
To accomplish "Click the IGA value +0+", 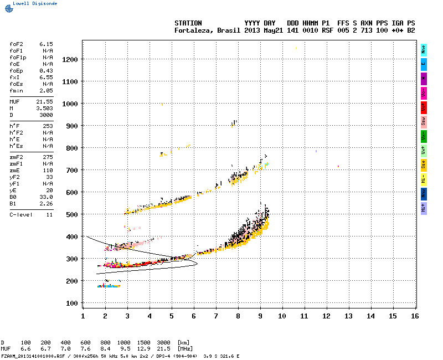I will point(397,30).
